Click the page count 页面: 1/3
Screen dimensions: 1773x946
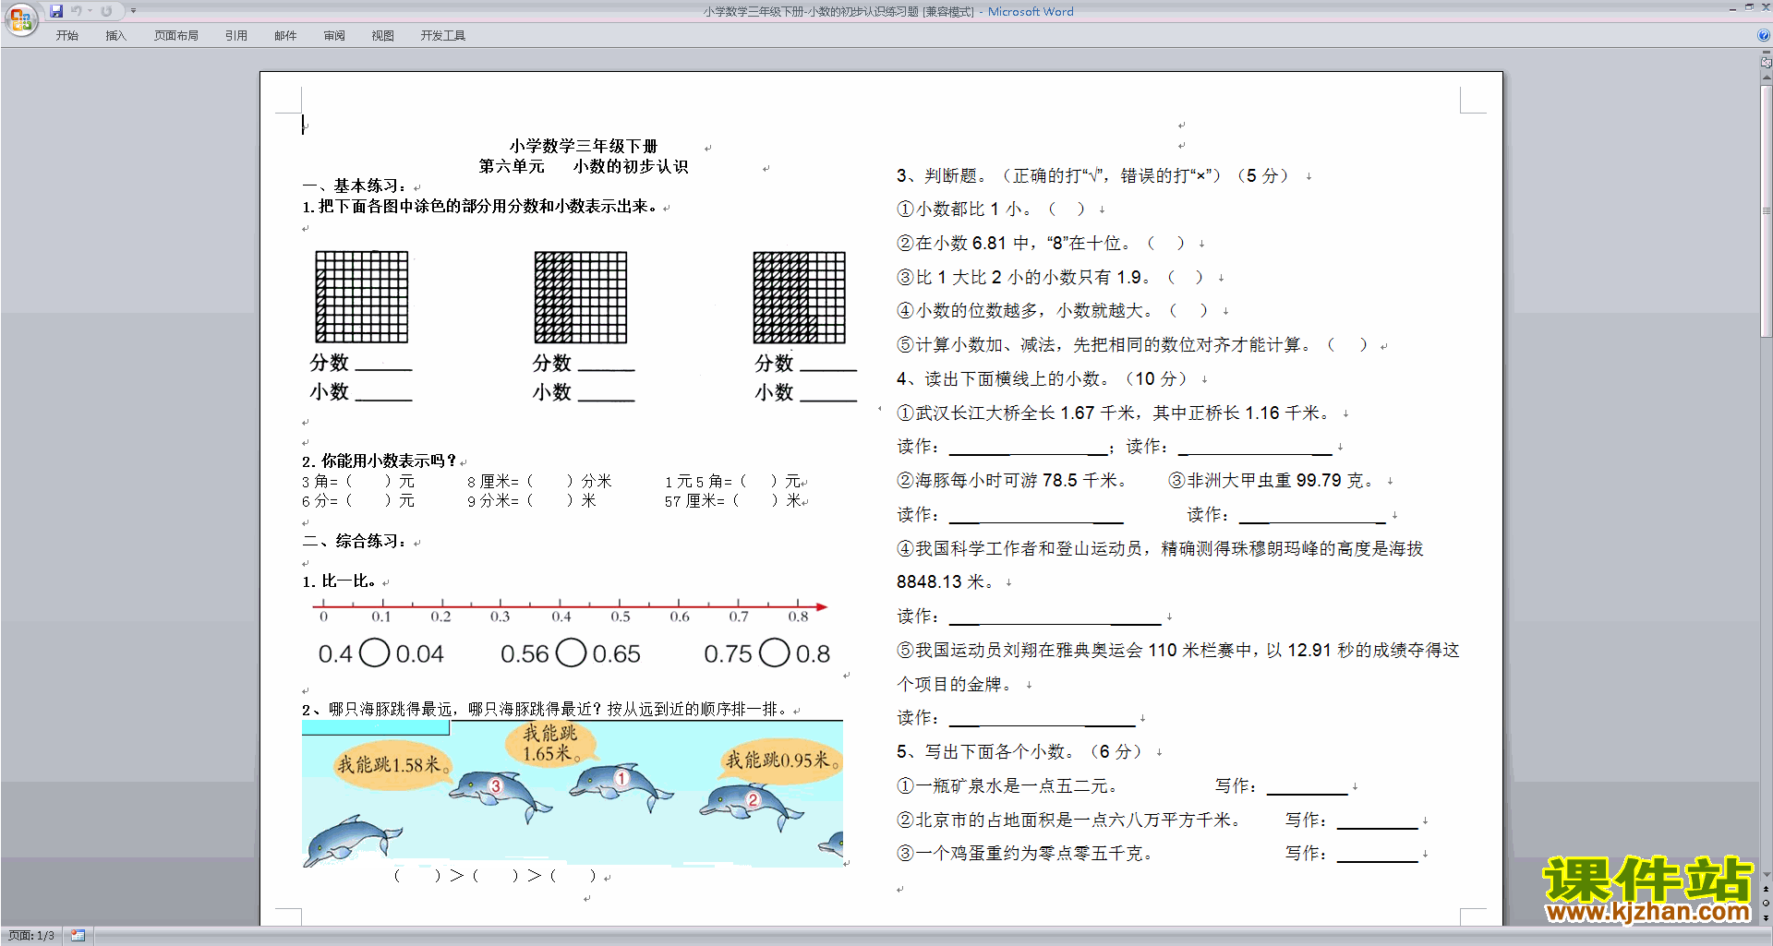pyautogui.click(x=31, y=936)
